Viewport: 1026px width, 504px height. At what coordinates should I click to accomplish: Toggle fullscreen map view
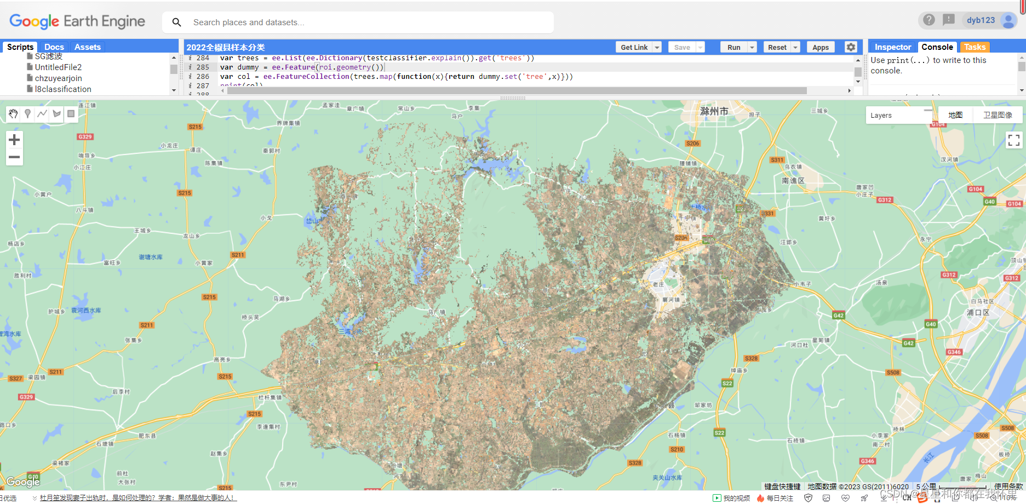coord(1013,140)
